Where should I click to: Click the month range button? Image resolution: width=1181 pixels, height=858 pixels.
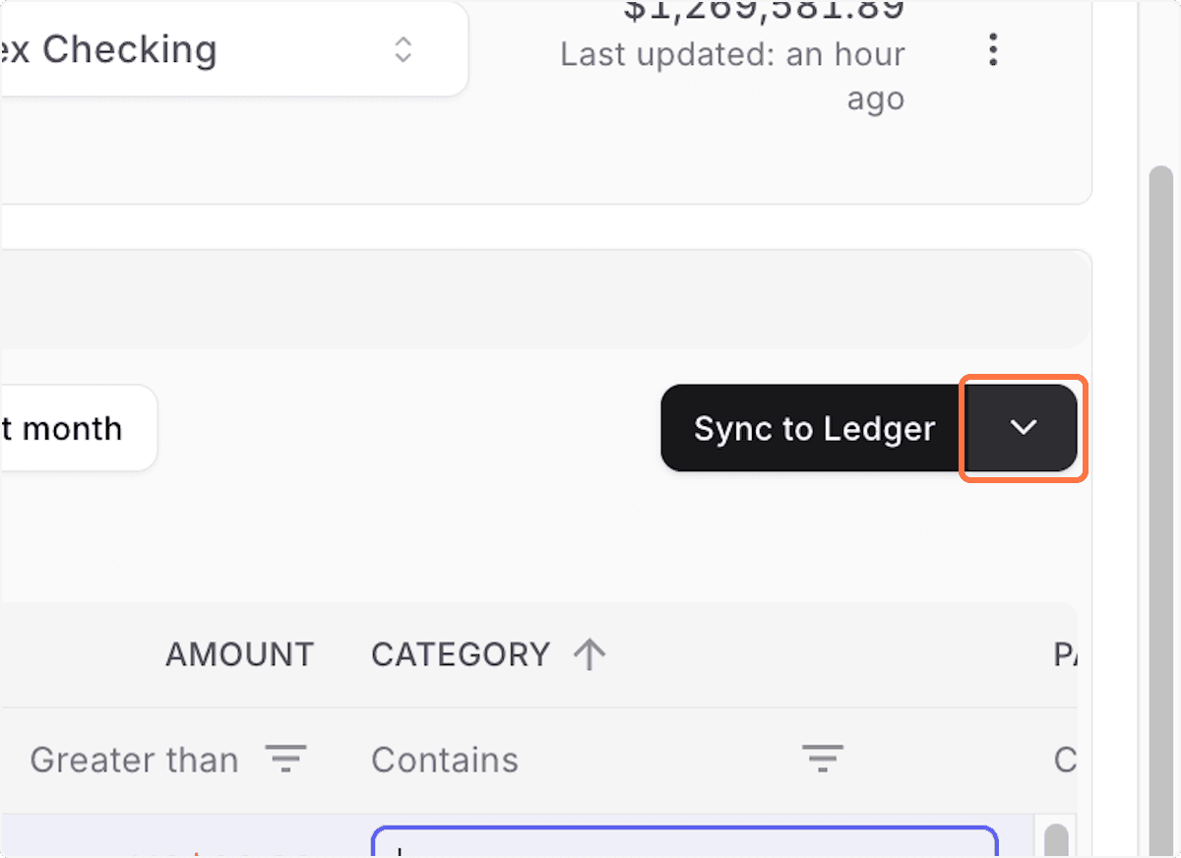(x=69, y=428)
